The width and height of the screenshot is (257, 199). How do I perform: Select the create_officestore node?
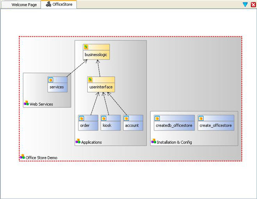tap(216, 125)
